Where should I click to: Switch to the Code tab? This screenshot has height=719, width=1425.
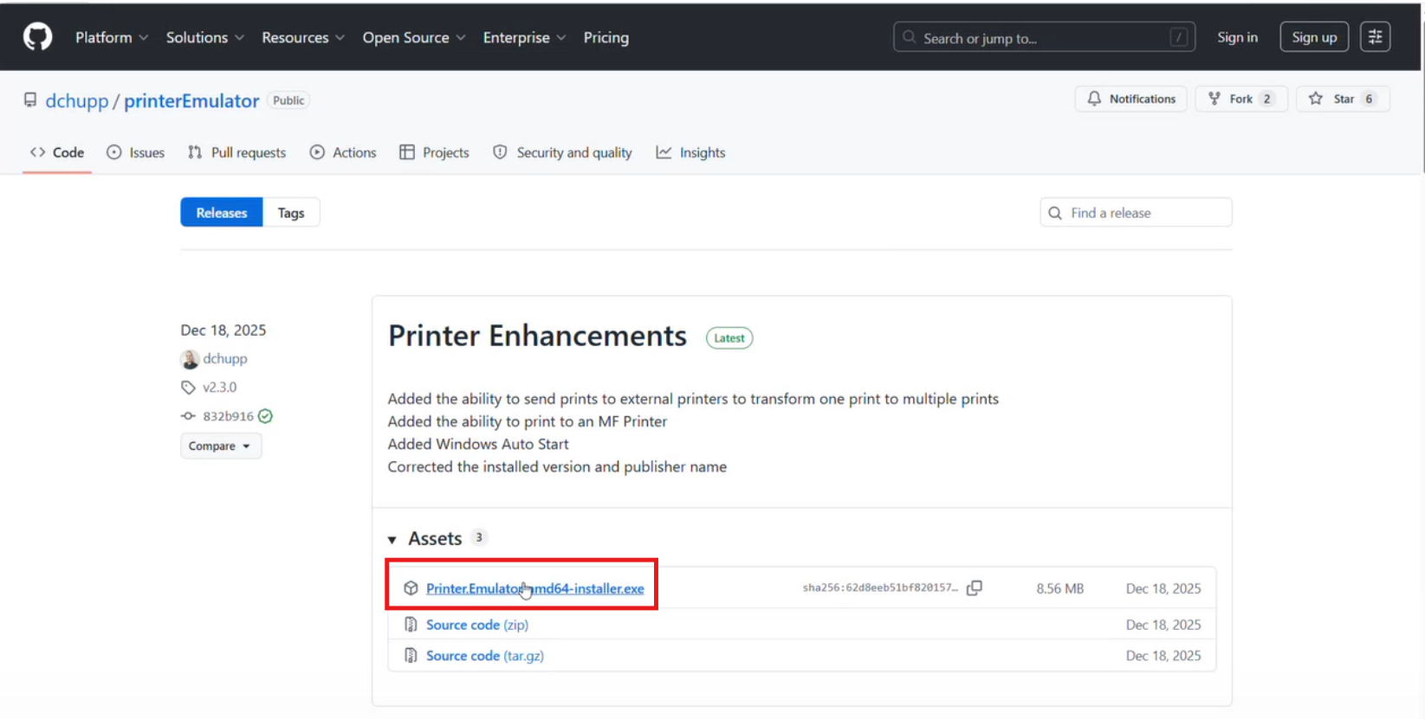[x=57, y=152]
